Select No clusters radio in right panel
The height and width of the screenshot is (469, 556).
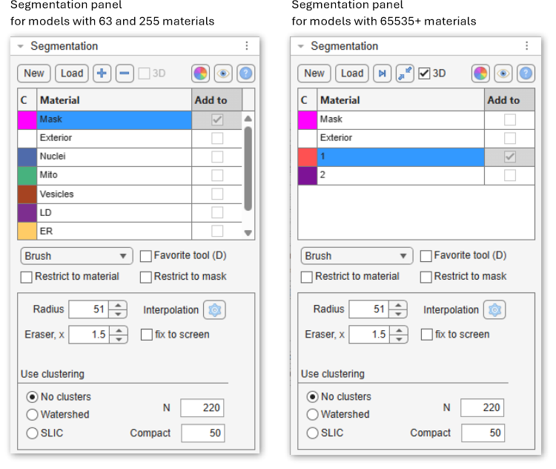tap(312, 396)
